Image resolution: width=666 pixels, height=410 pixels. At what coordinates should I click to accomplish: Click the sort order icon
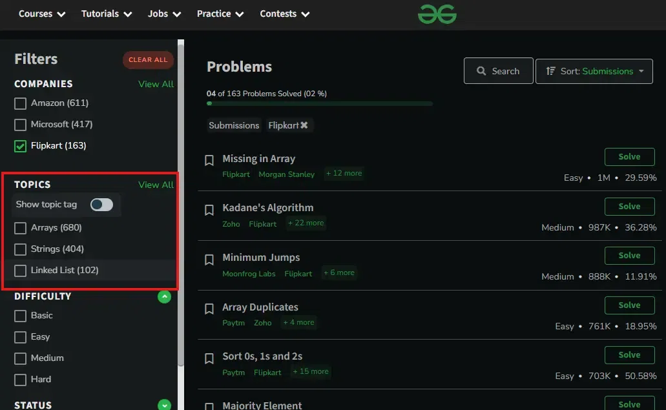coord(550,71)
